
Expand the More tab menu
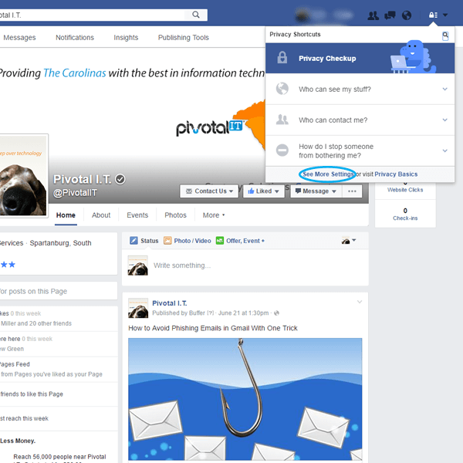[x=214, y=215]
